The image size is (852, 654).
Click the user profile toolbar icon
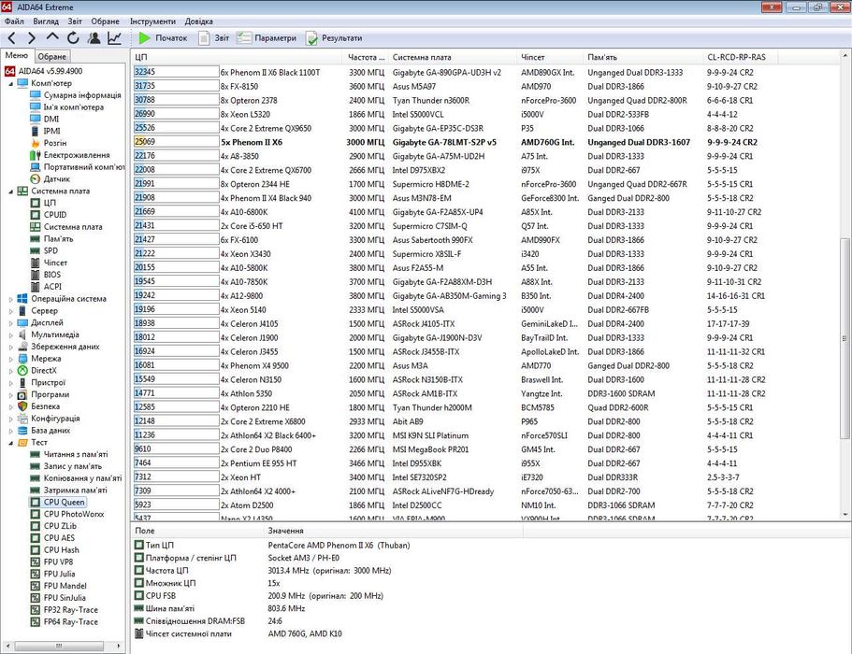94,38
